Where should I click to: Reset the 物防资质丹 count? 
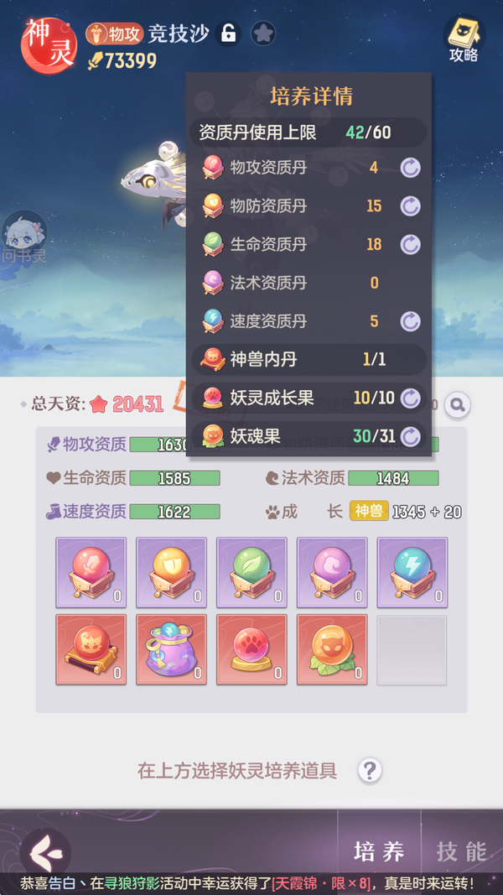point(410,206)
